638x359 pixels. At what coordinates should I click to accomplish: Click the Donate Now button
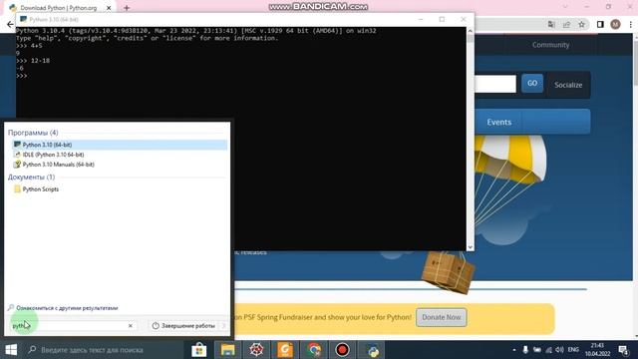pos(441,317)
